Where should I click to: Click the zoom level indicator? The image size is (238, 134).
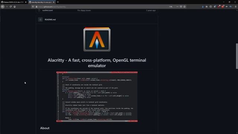[x=171, y=7]
